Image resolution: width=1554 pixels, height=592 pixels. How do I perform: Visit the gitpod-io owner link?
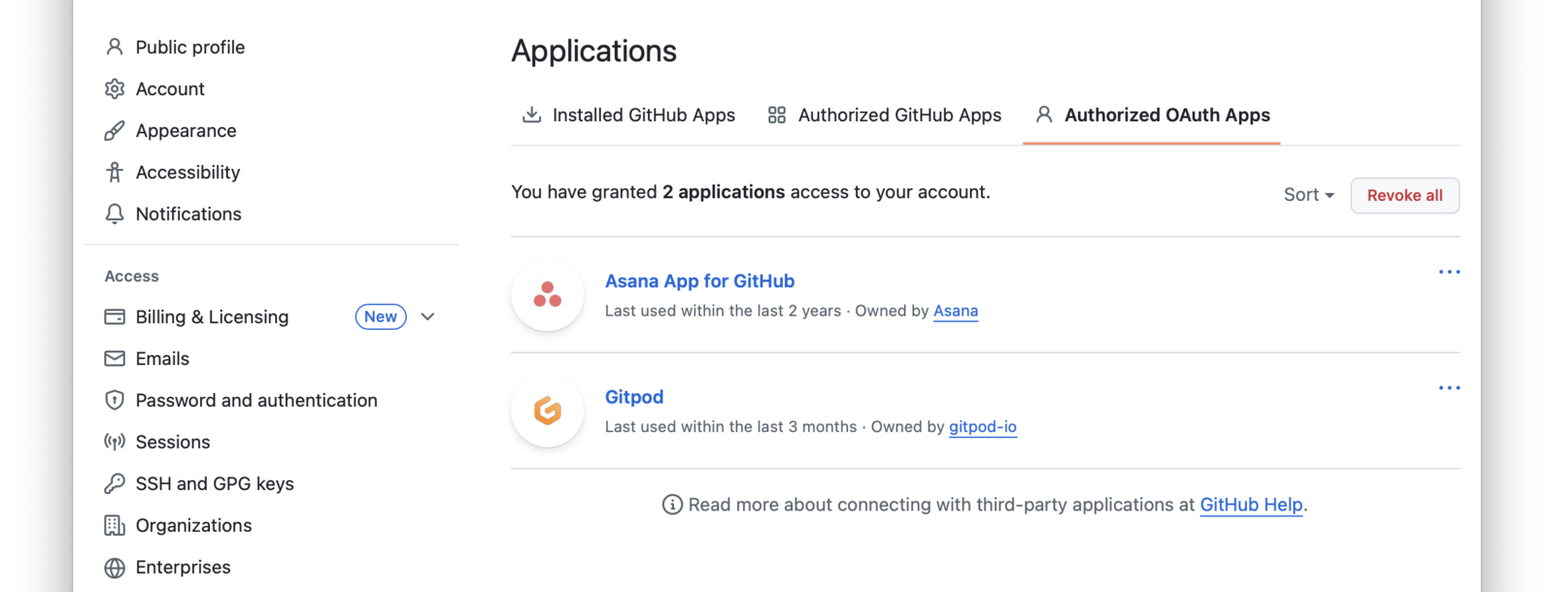tap(983, 427)
